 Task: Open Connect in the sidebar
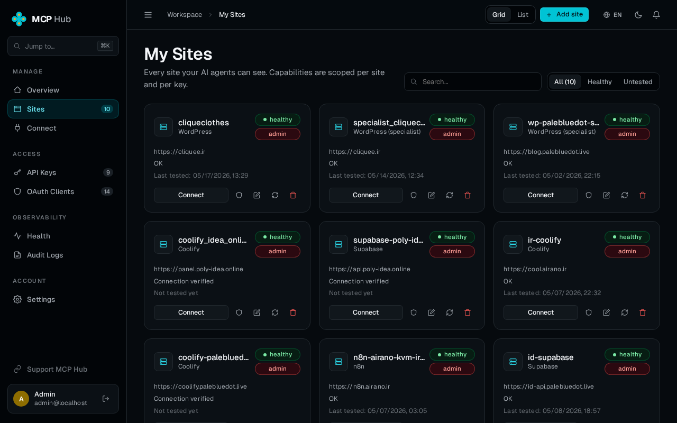[63, 128]
